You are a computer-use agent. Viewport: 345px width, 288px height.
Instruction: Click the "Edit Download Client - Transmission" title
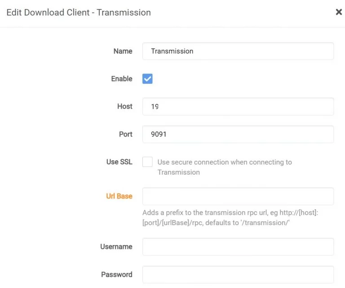(x=79, y=12)
